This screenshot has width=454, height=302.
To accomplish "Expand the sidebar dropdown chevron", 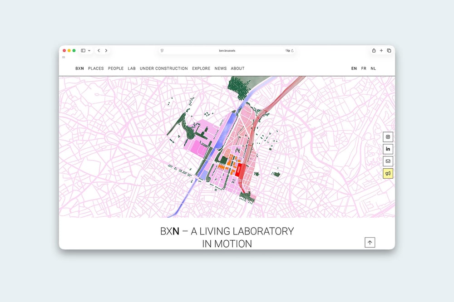I will pyautogui.click(x=89, y=51).
